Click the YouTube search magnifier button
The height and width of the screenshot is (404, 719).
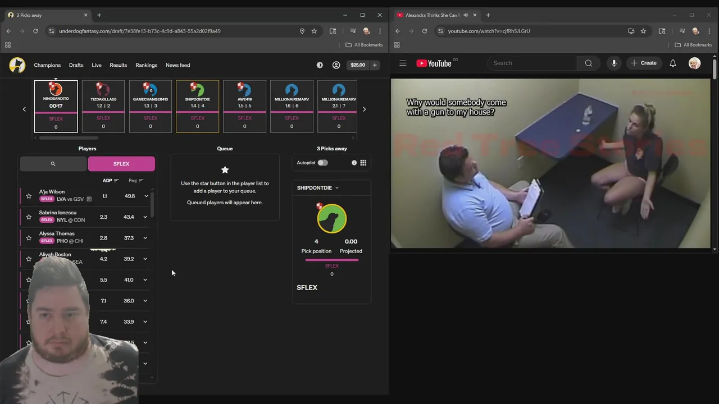click(588, 63)
